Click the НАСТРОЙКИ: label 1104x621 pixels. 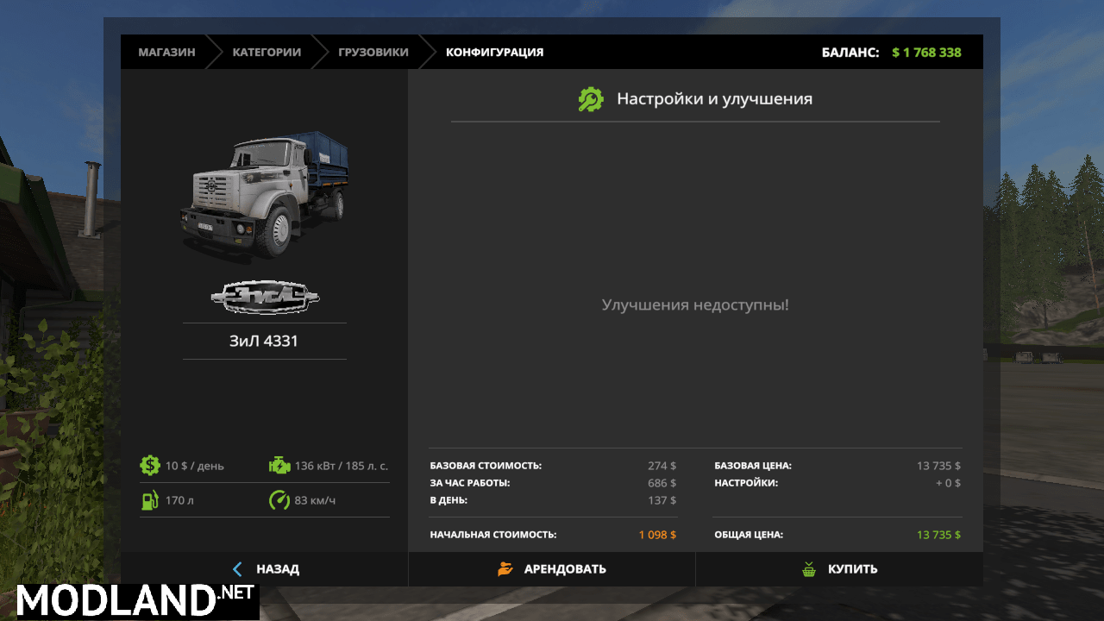coord(746,483)
